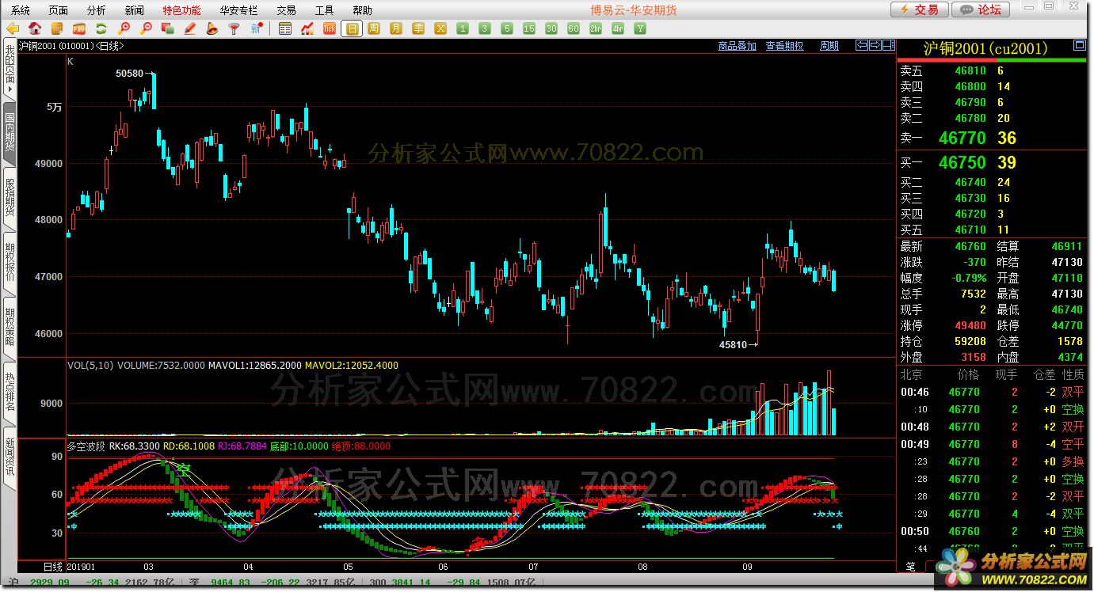Click the 买一 price 46750
Image resolution: width=1094 pixels, height=592 pixels.
pos(962,163)
